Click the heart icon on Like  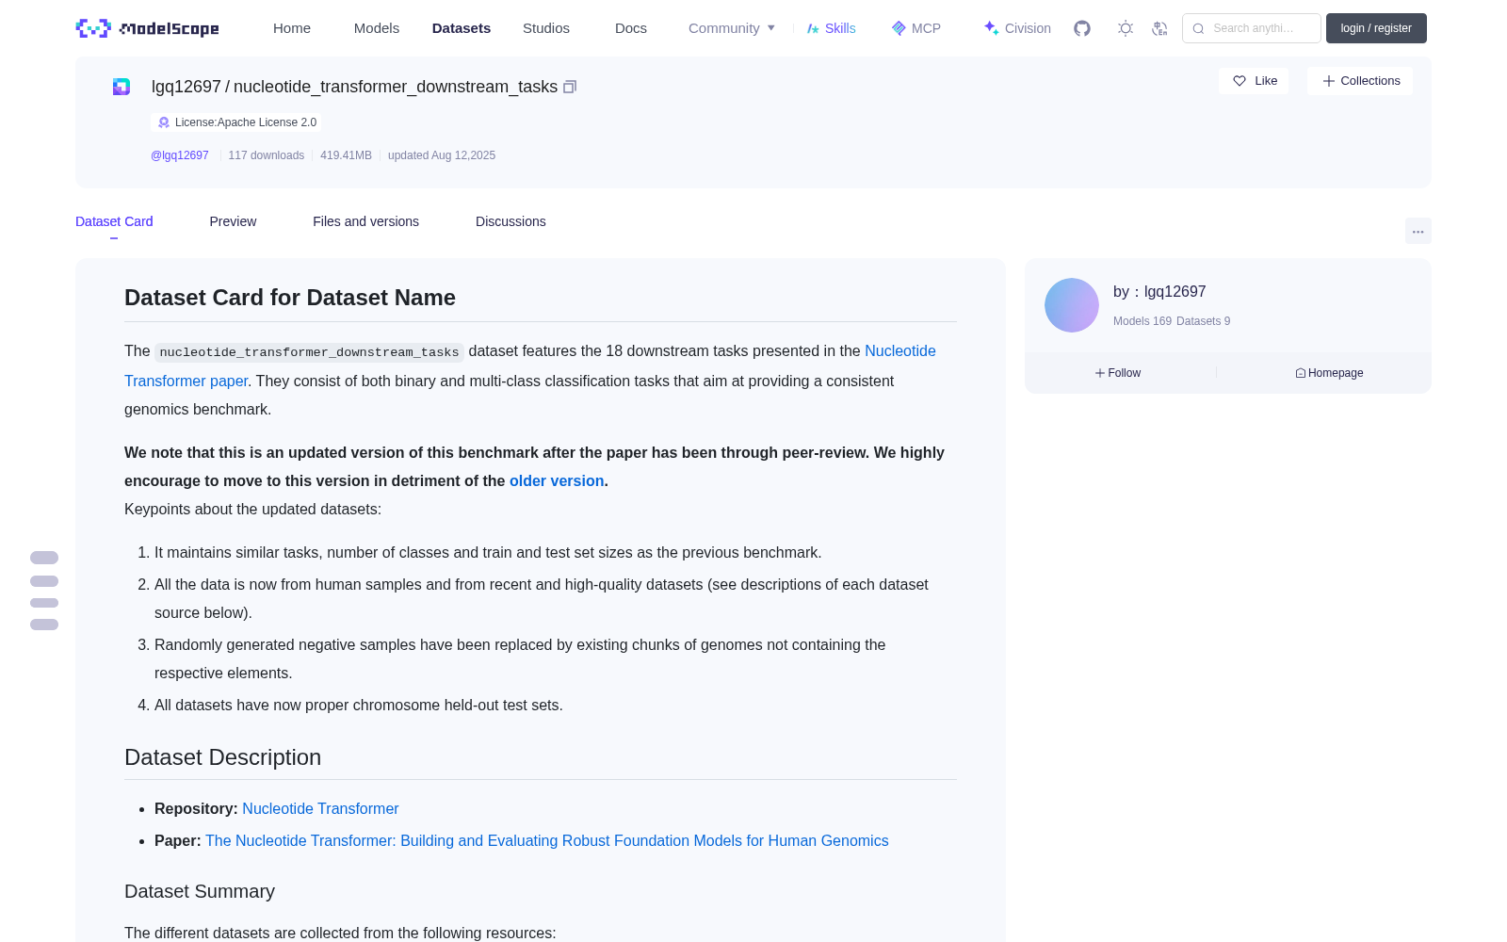pos(1240,81)
